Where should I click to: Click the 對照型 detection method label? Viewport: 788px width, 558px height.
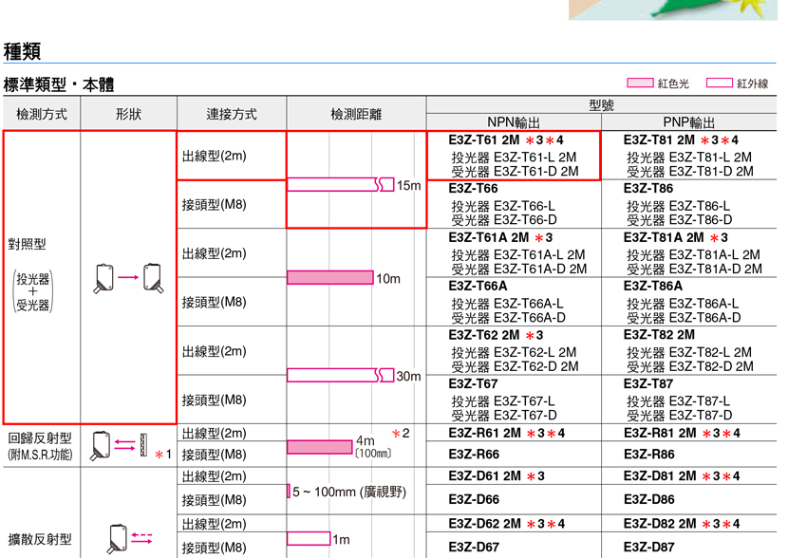click(28, 244)
